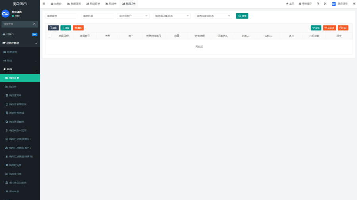Viewport: 357px width, 200px height.
Task: Tick the select-all checkbox in the table header
Action: pos(50,36)
